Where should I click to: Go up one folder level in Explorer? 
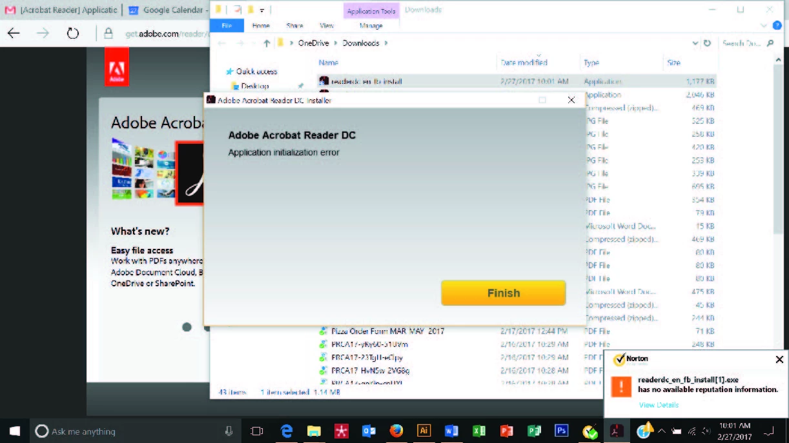[x=267, y=43]
